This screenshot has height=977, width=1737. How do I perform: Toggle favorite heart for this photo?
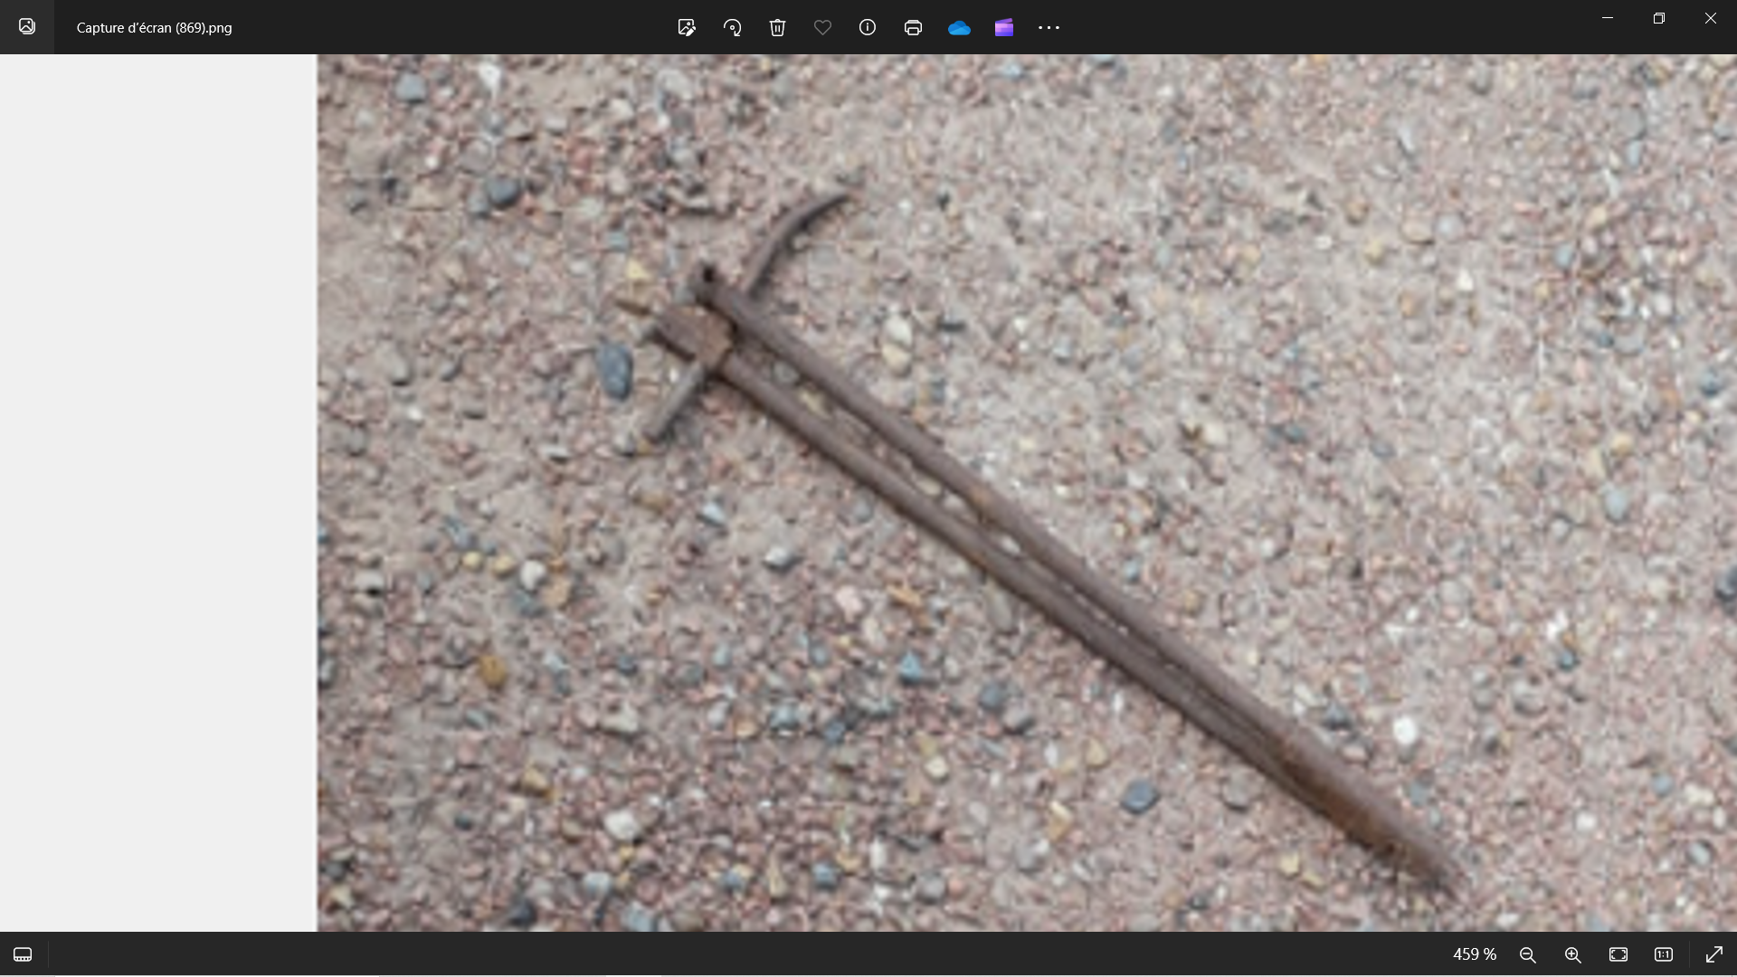click(822, 27)
